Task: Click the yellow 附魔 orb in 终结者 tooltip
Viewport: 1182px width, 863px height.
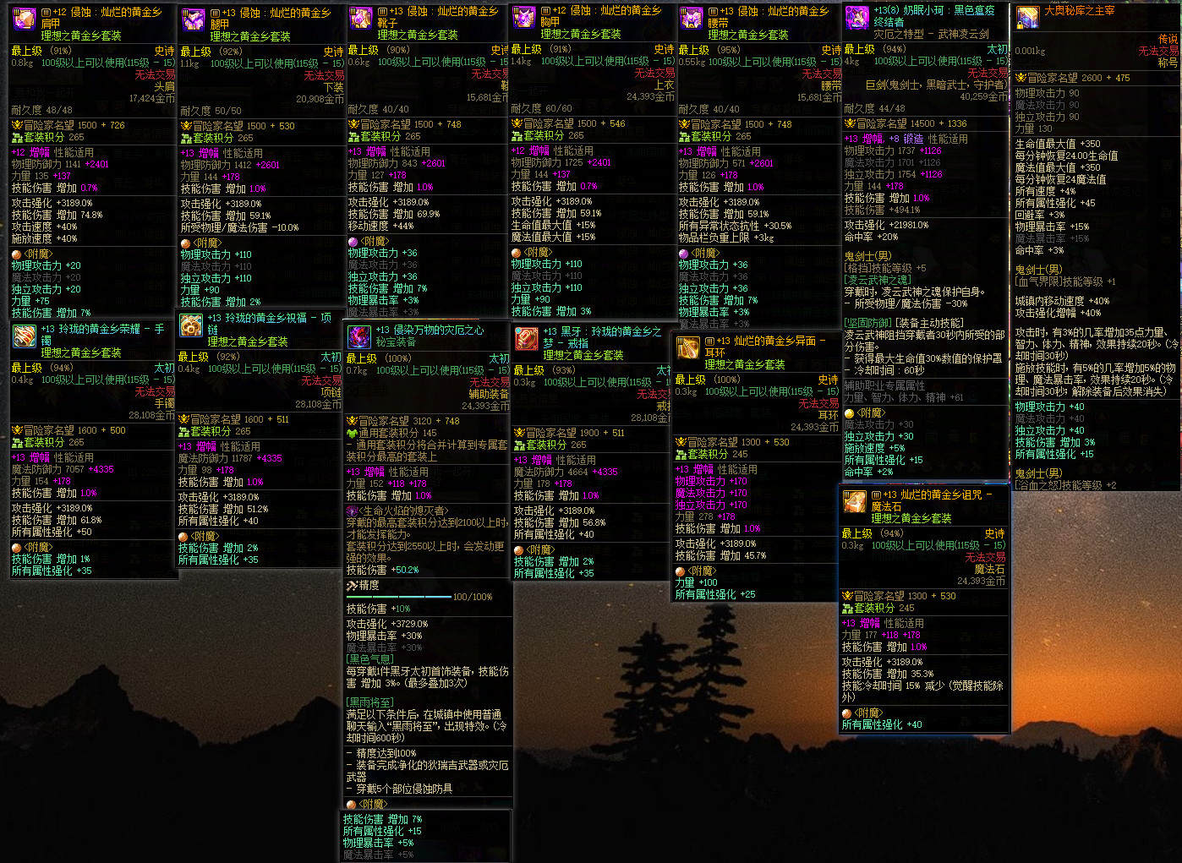Action: pos(850,413)
